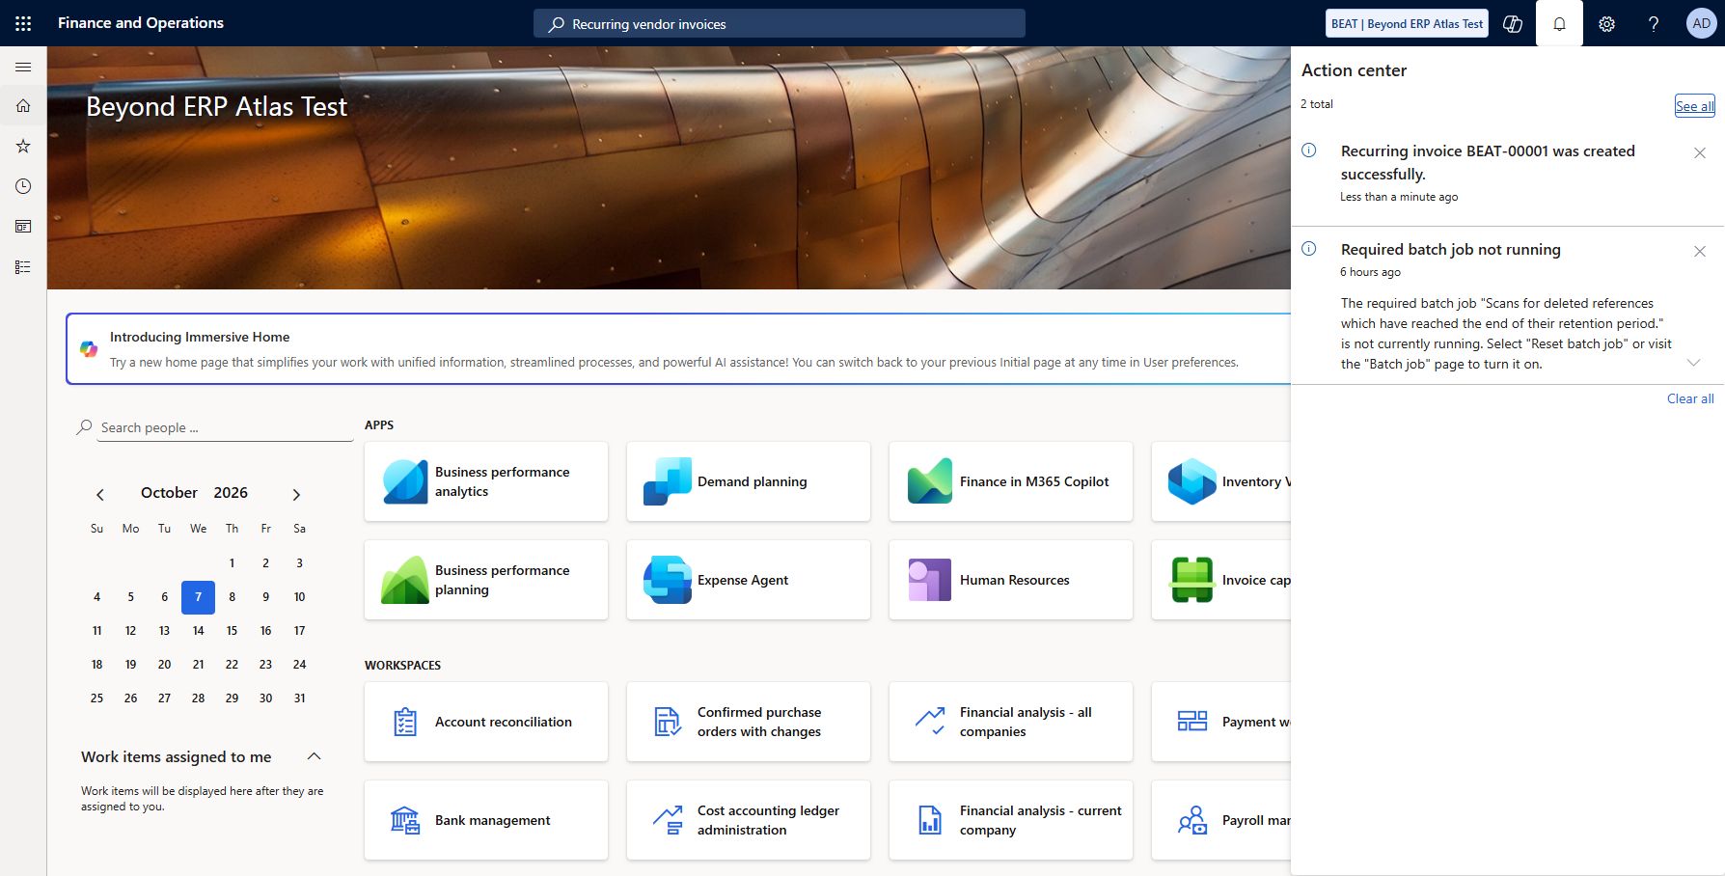Click the 2026 year selector

click(231, 492)
